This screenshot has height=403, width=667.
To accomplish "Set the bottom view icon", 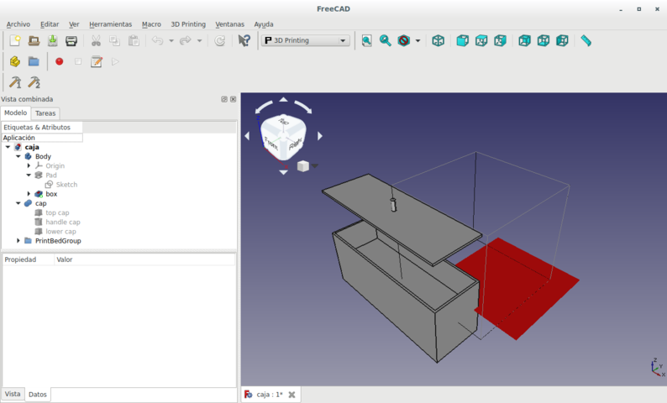I will click(x=544, y=40).
